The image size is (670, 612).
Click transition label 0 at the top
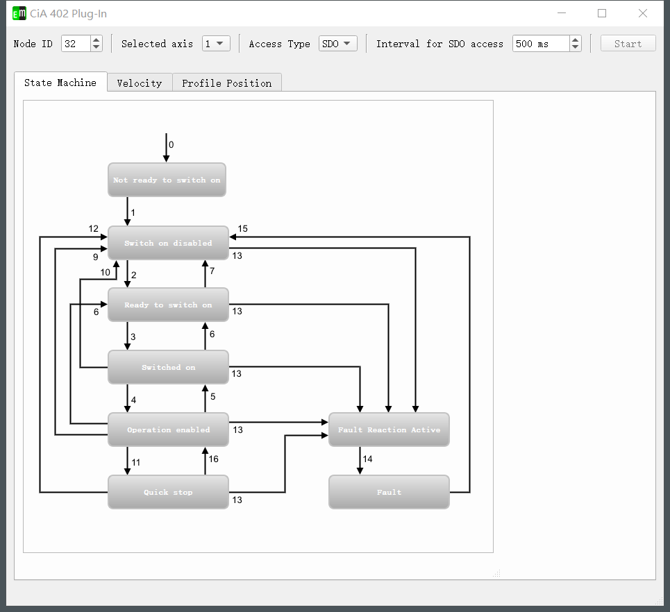[x=171, y=145]
